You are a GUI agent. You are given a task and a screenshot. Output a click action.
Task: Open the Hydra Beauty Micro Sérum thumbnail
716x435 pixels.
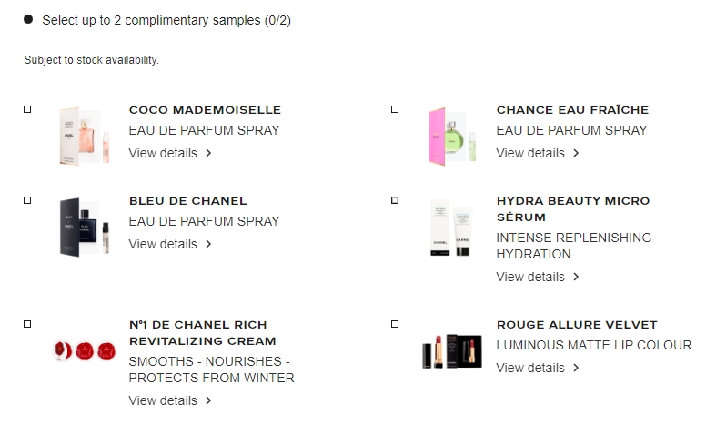(451, 227)
